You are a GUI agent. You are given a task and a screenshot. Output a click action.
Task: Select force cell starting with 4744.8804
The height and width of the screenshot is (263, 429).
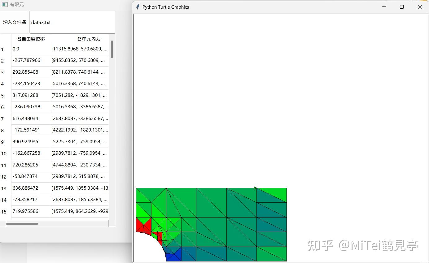click(79, 165)
